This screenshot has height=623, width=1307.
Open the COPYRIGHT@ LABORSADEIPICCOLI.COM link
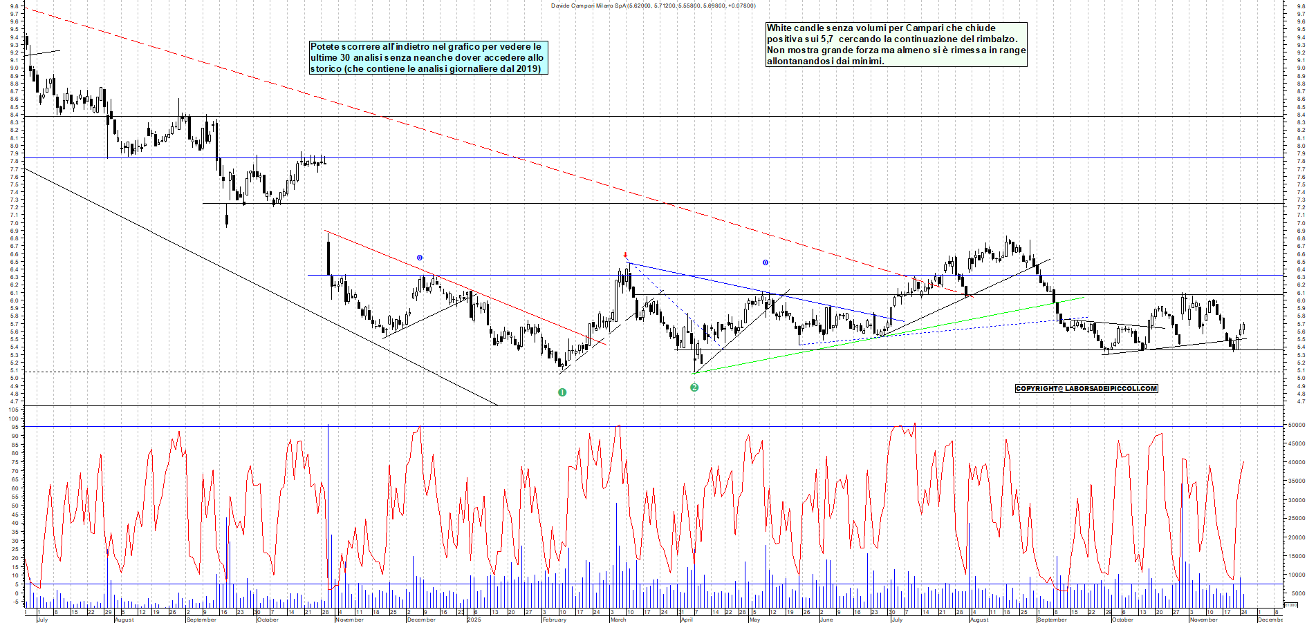(1086, 389)
